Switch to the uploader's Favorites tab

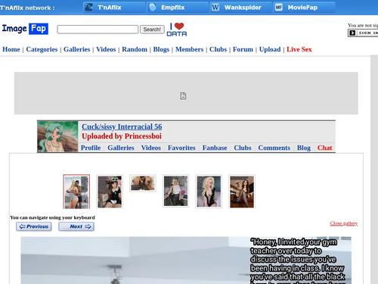tap(181, 148)
